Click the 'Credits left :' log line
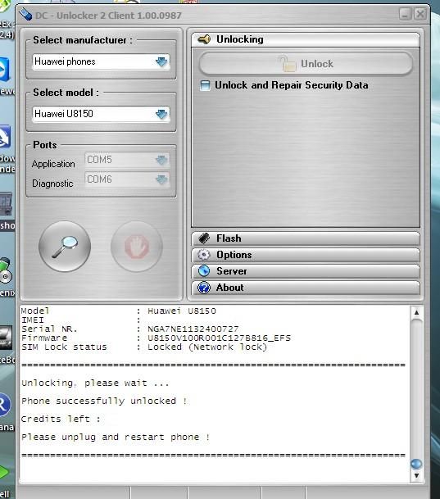 point(61,420)
